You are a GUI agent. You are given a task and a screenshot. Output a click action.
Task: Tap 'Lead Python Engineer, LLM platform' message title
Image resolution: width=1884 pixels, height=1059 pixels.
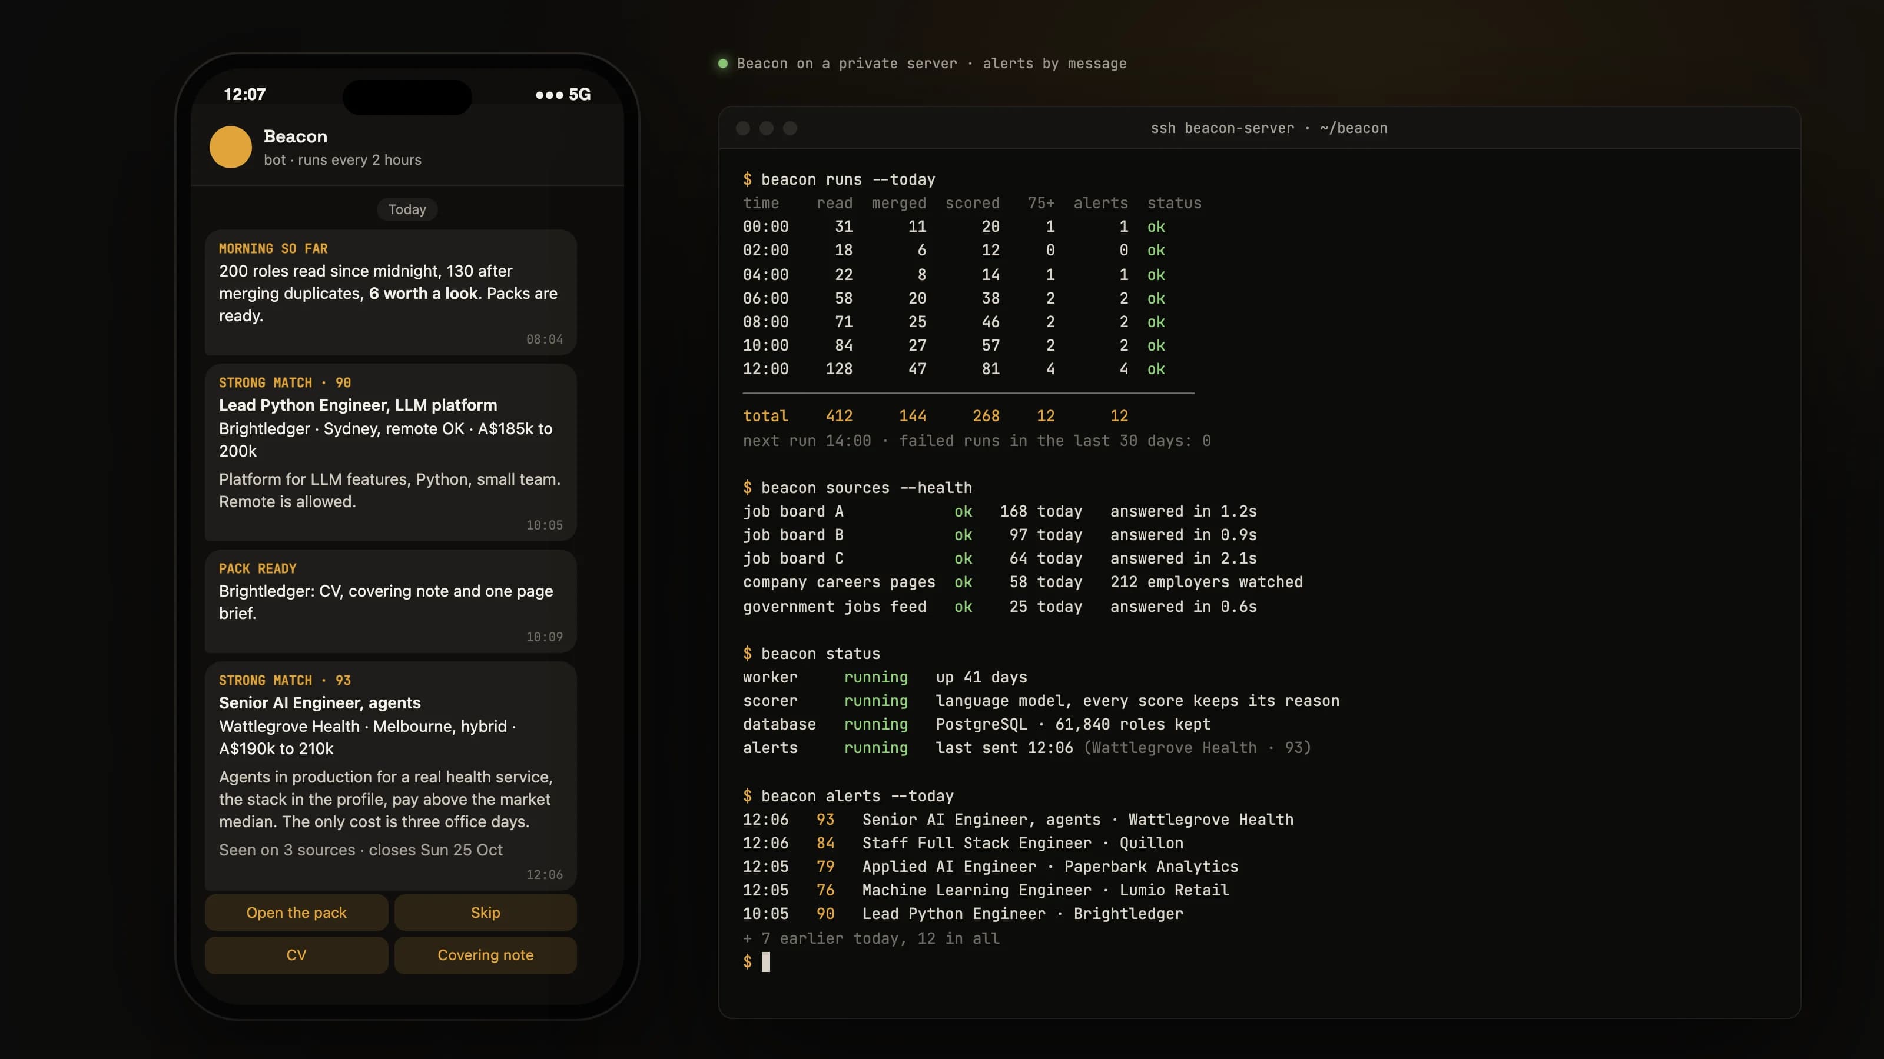point(357,405)
